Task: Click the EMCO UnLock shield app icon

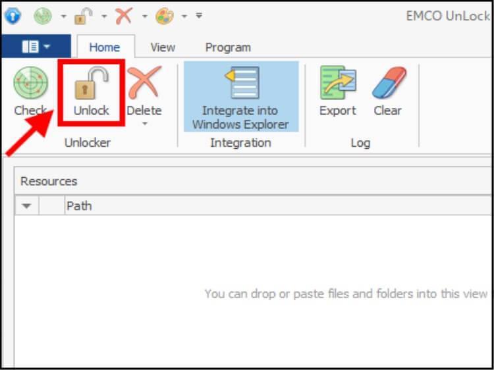Action: (x=13, y=15)
